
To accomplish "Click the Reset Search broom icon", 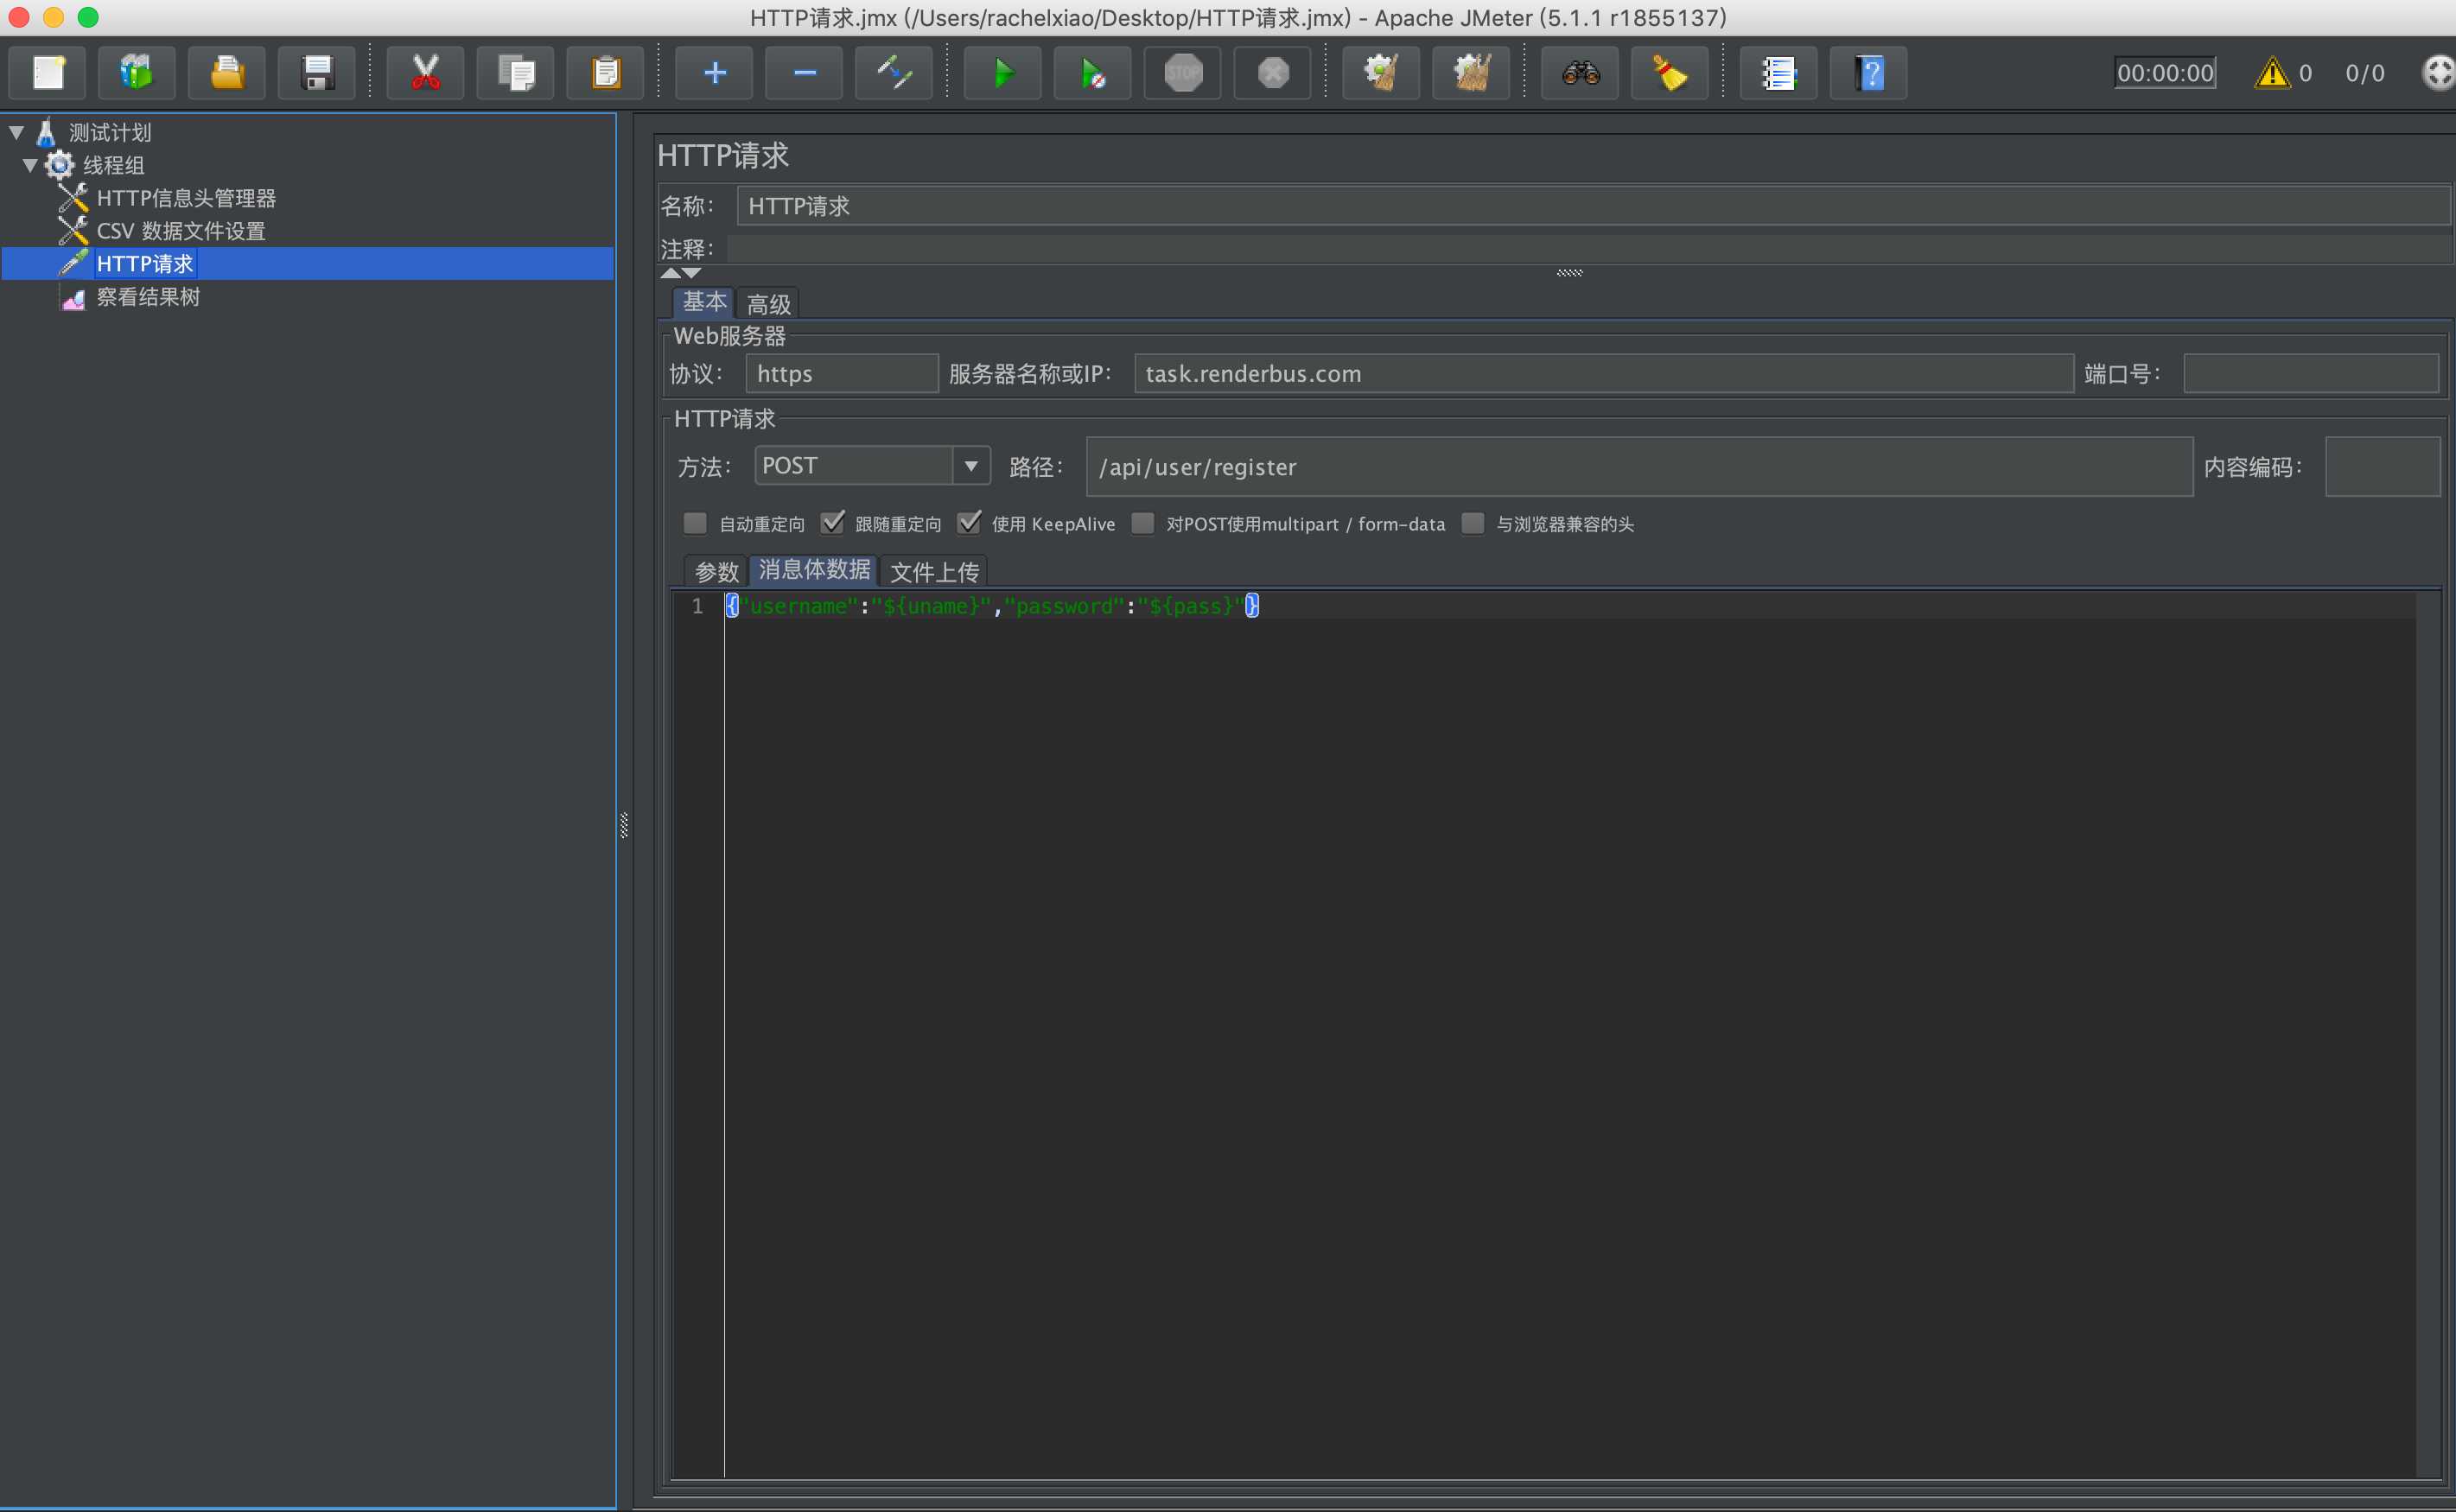I will [1670, 73].
